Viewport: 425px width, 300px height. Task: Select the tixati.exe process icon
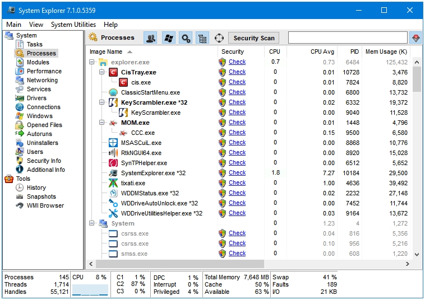click(x=113, y=183)
